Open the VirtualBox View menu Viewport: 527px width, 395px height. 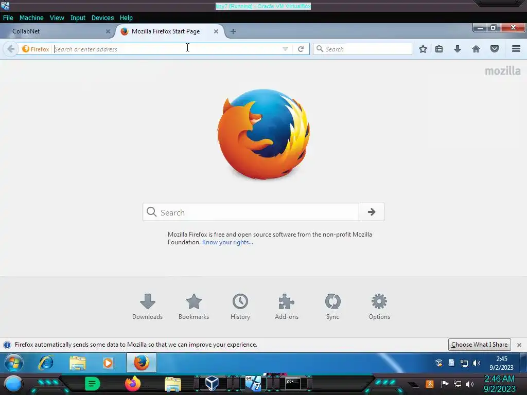[57, 18]
